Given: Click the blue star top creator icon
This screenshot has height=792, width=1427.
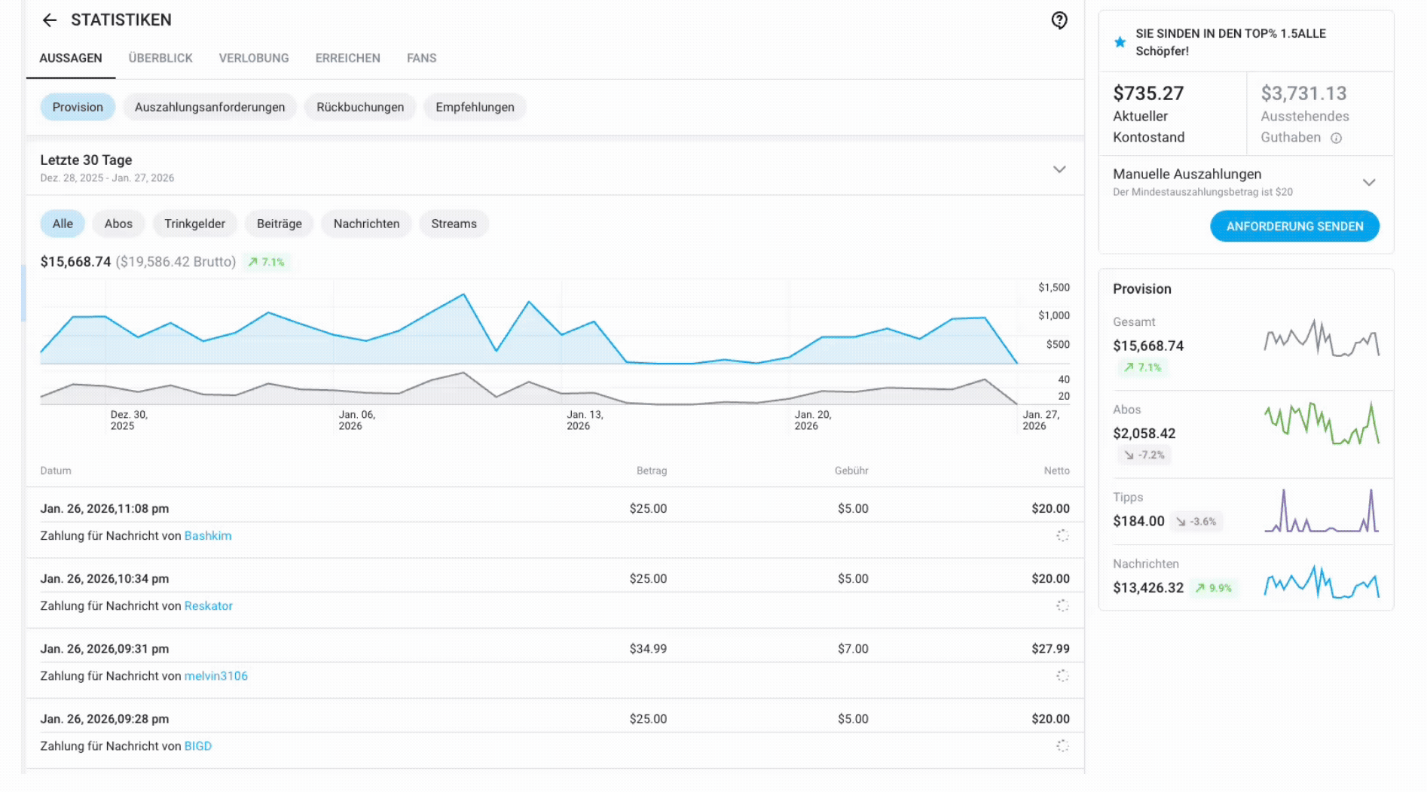Looking at the screenshot, I should [1120, 42].
